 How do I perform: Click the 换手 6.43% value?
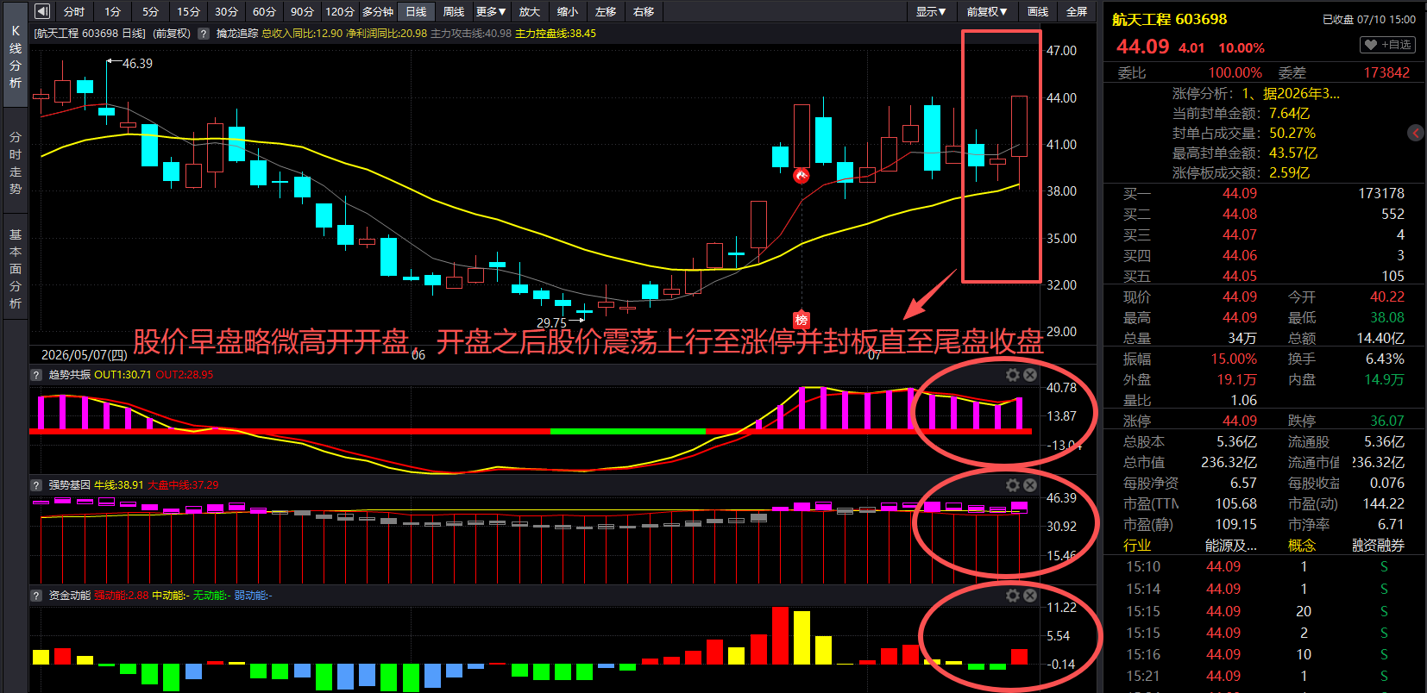[x=1385, y=359]
